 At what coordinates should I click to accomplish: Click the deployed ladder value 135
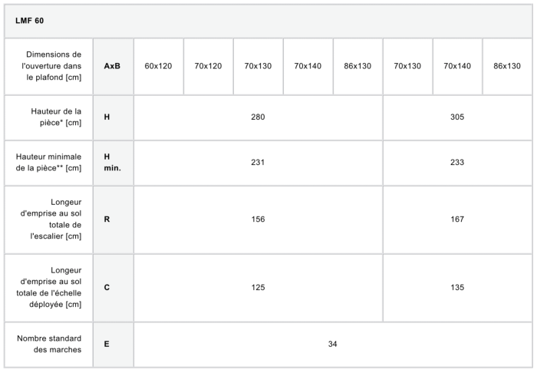pos(457,287)
